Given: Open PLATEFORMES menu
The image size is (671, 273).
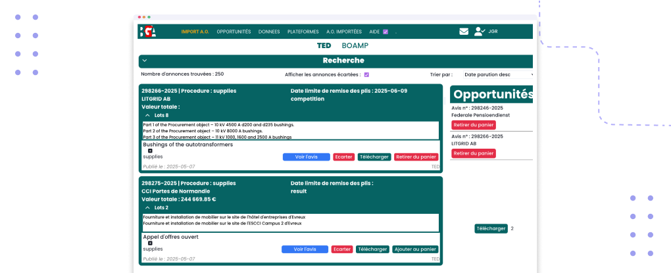Looking at the screenshot, I should click(x=303, y=32).
